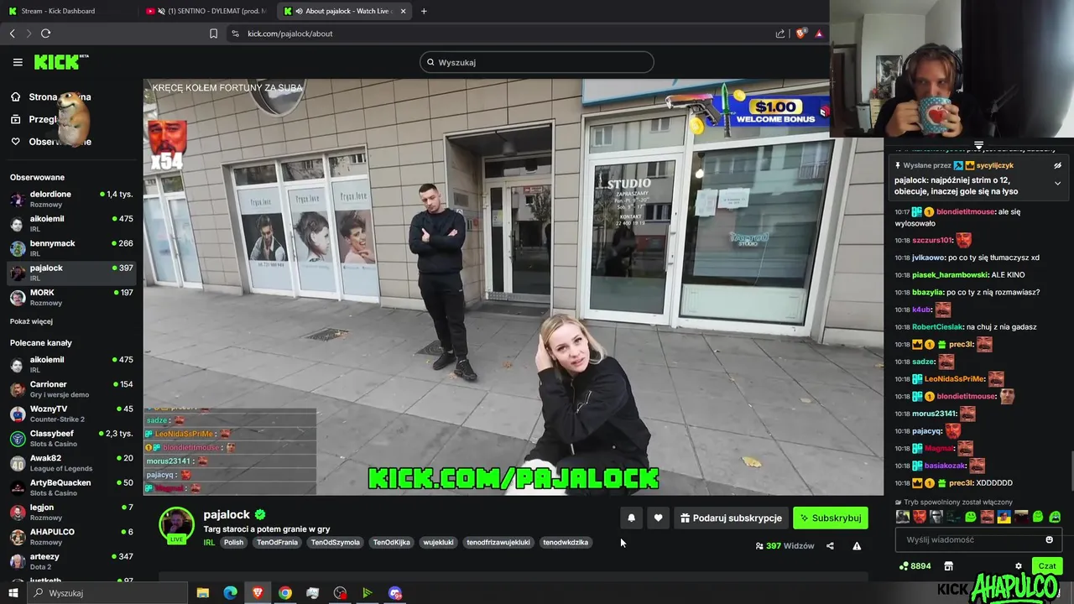
Task: Click the Subskrybuj button
Action: [831, 518]
